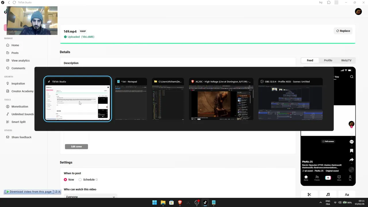Open Microsoft Store from the taskbar
The image size is (368, 207).
click(x=171, y=202)
